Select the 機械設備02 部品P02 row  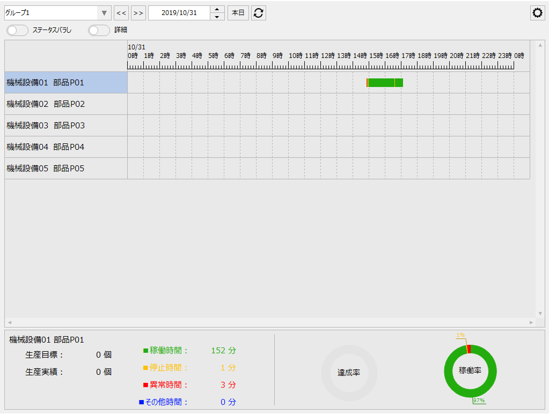pos(64,104)
